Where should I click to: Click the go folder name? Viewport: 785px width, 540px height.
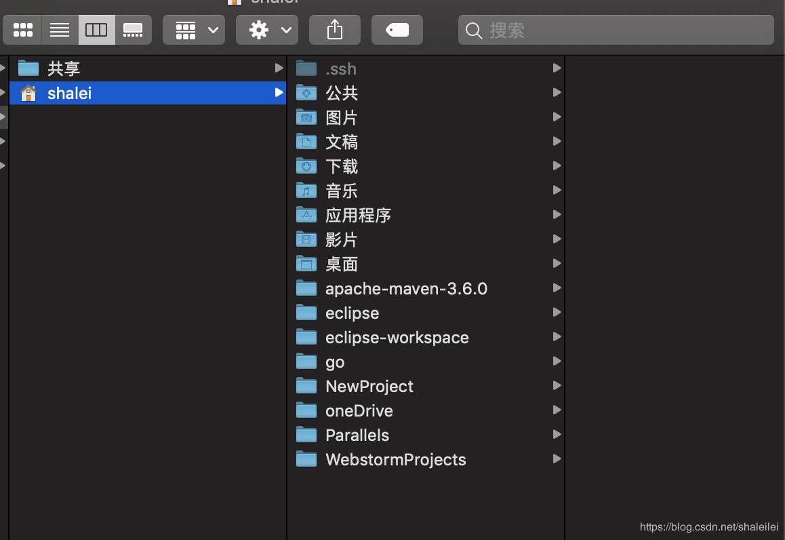point(335,363)
